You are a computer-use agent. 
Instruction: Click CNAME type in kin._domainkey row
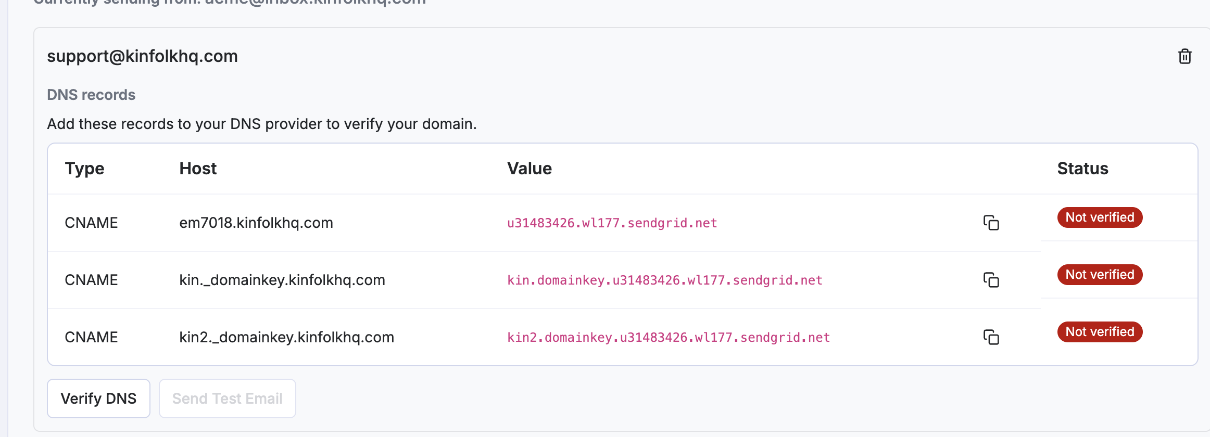click(91, 280)
